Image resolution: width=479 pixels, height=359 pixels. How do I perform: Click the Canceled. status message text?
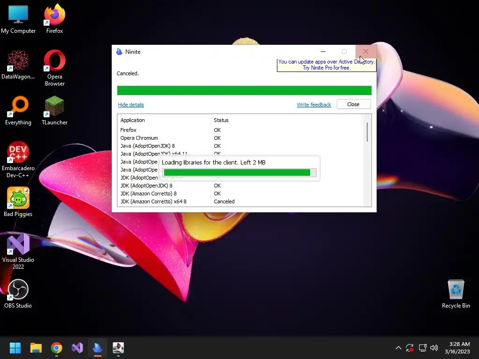pos(128,73)
